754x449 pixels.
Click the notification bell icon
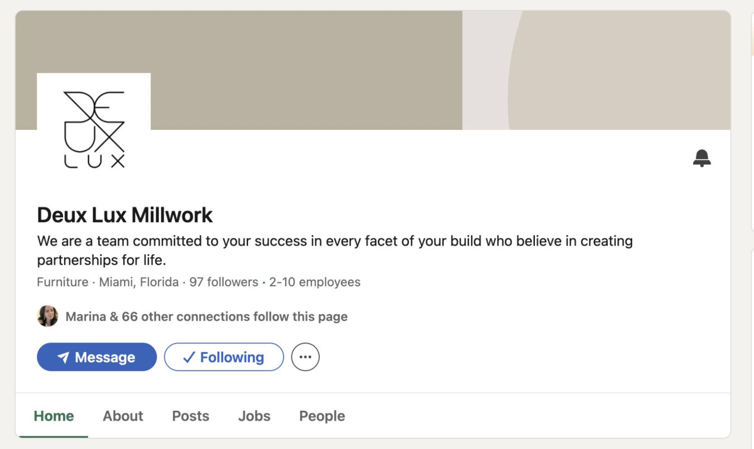[701, 158]
